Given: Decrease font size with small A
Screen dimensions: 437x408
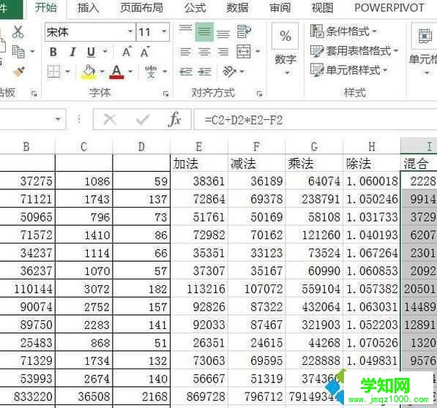Looking at the screenshot, I should pyautogui.click(x=145, y=52).
